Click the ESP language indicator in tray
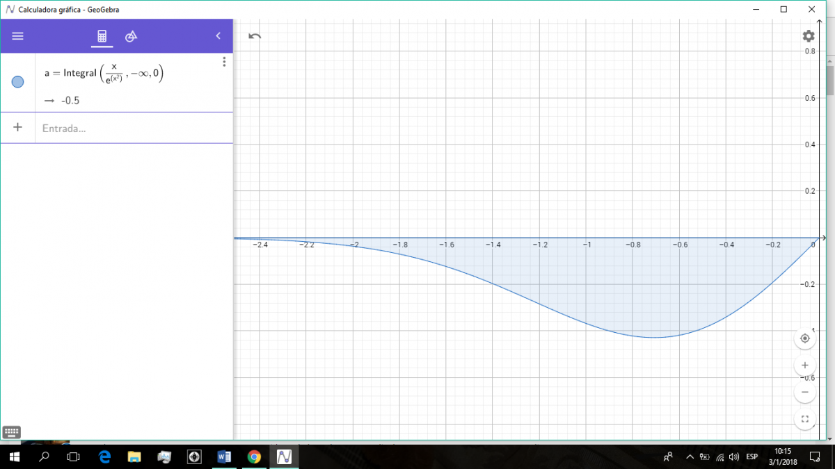 [751, 456]
